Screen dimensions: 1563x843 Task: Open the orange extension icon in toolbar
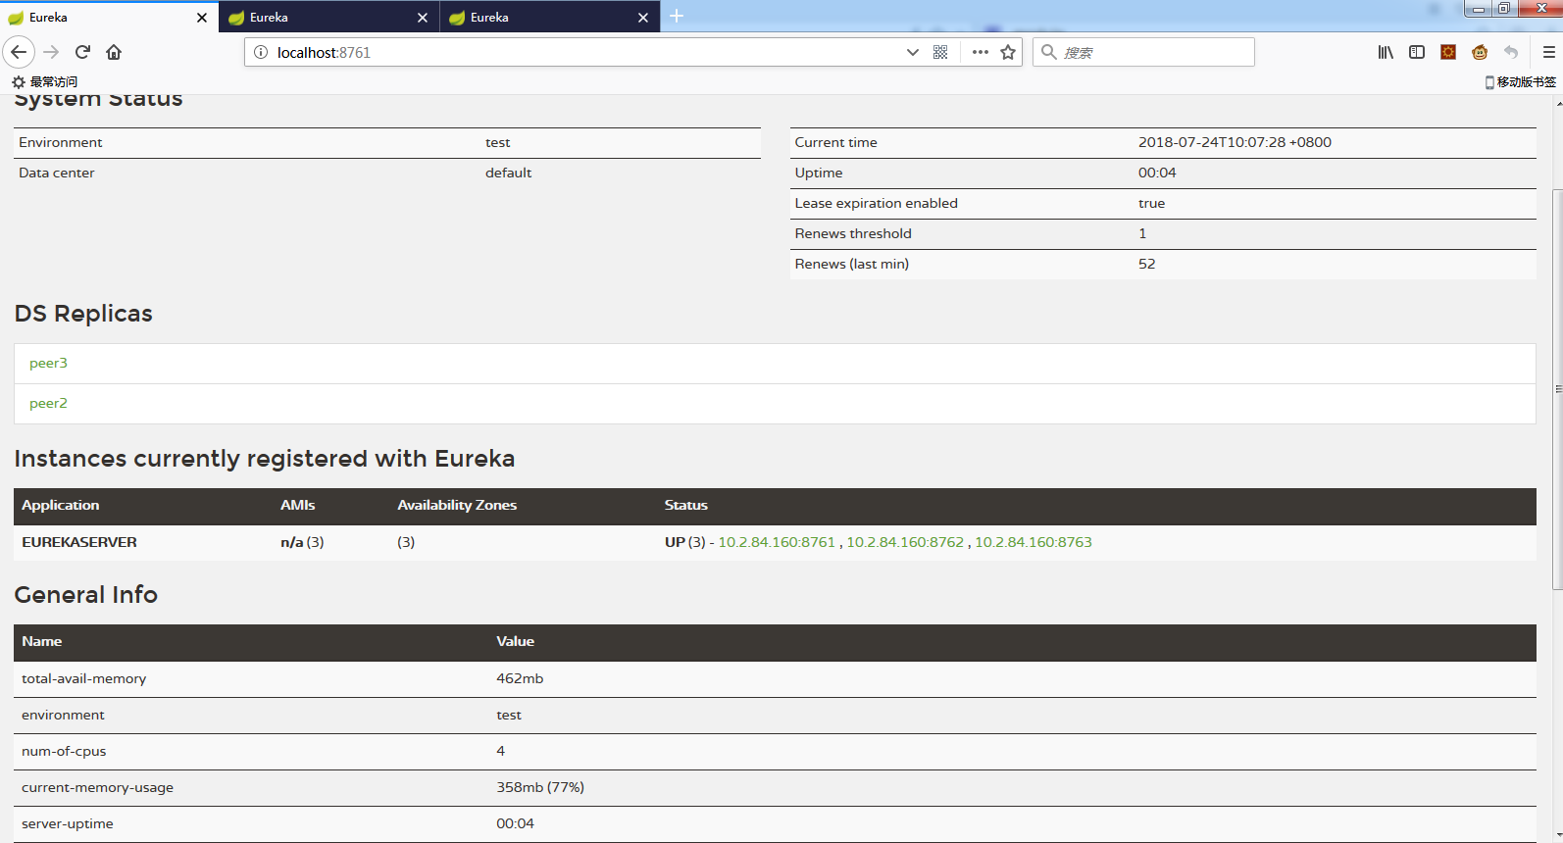pyautogui.click(x=1448, y=52)
